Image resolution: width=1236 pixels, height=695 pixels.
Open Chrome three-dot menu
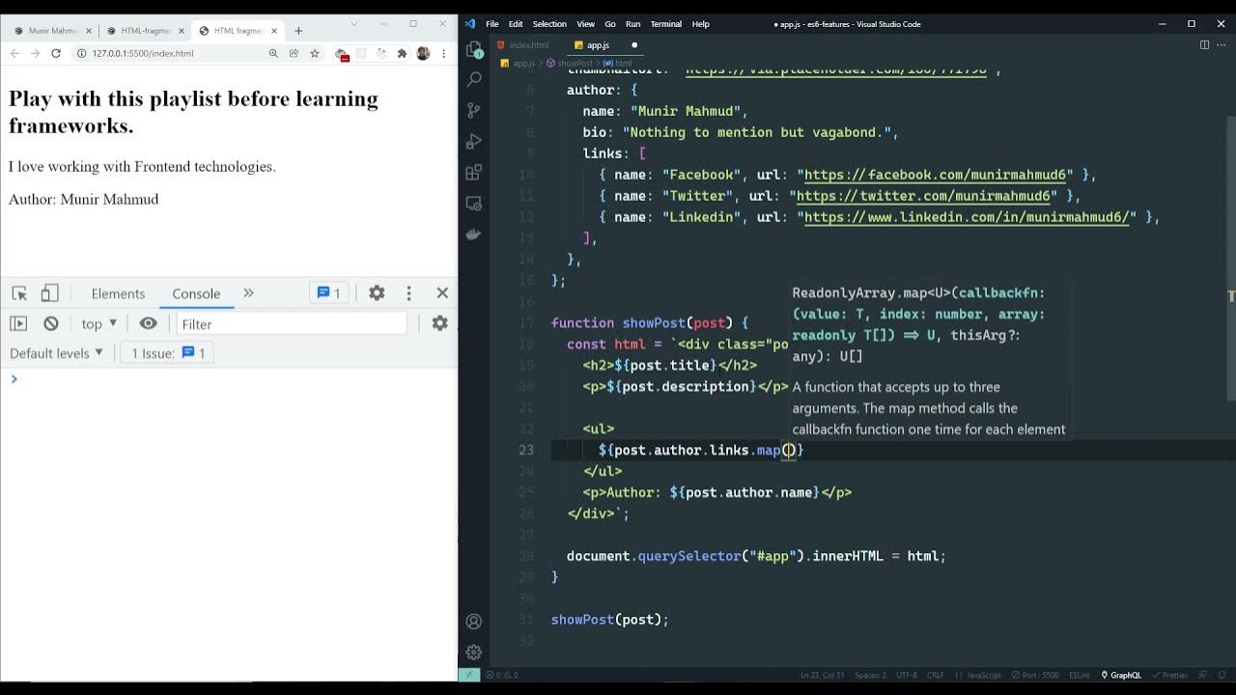pyautogui.click(x=444, y=53)
